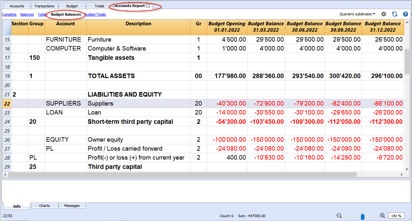Open the Budget Totals view link
This screenshot has height=221, width=412.
pos(95,14)
